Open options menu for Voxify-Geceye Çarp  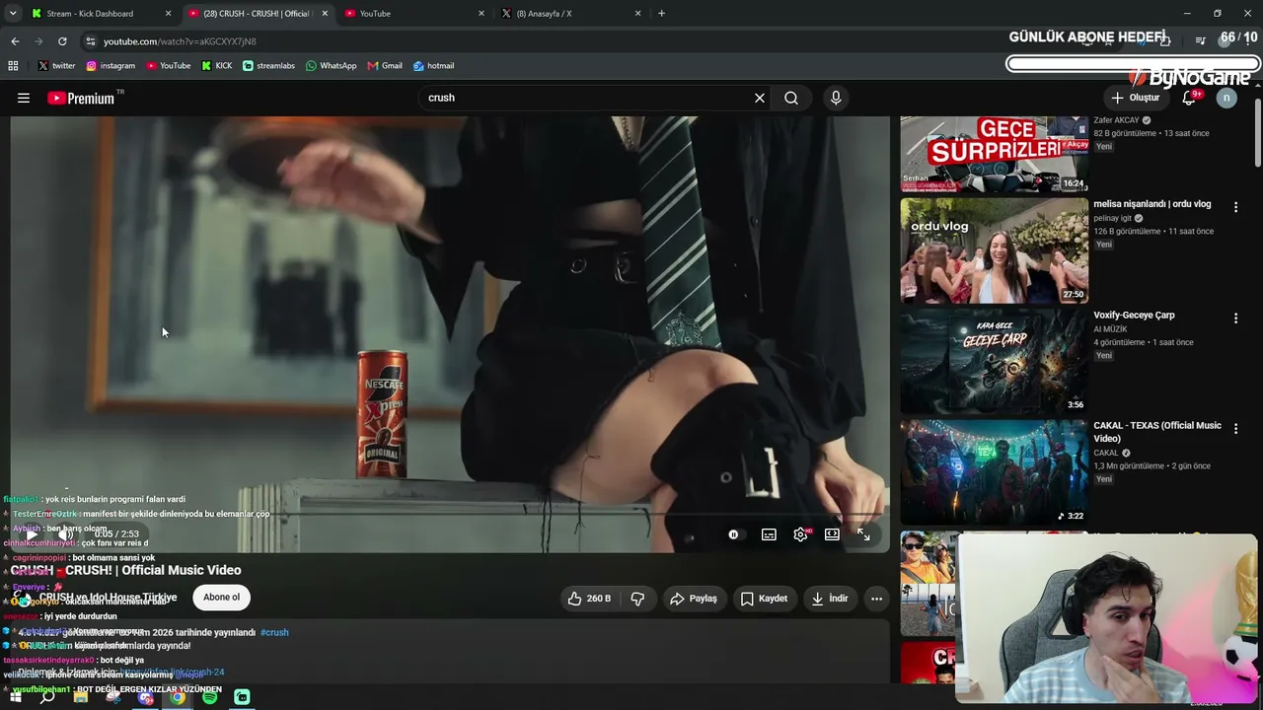coord(1235,318)
